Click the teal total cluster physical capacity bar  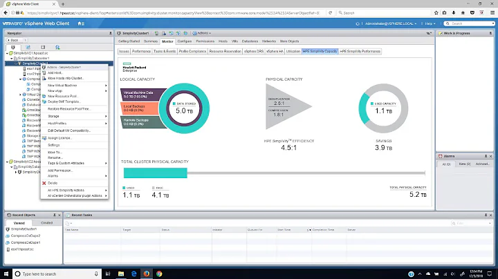[156, 173]
